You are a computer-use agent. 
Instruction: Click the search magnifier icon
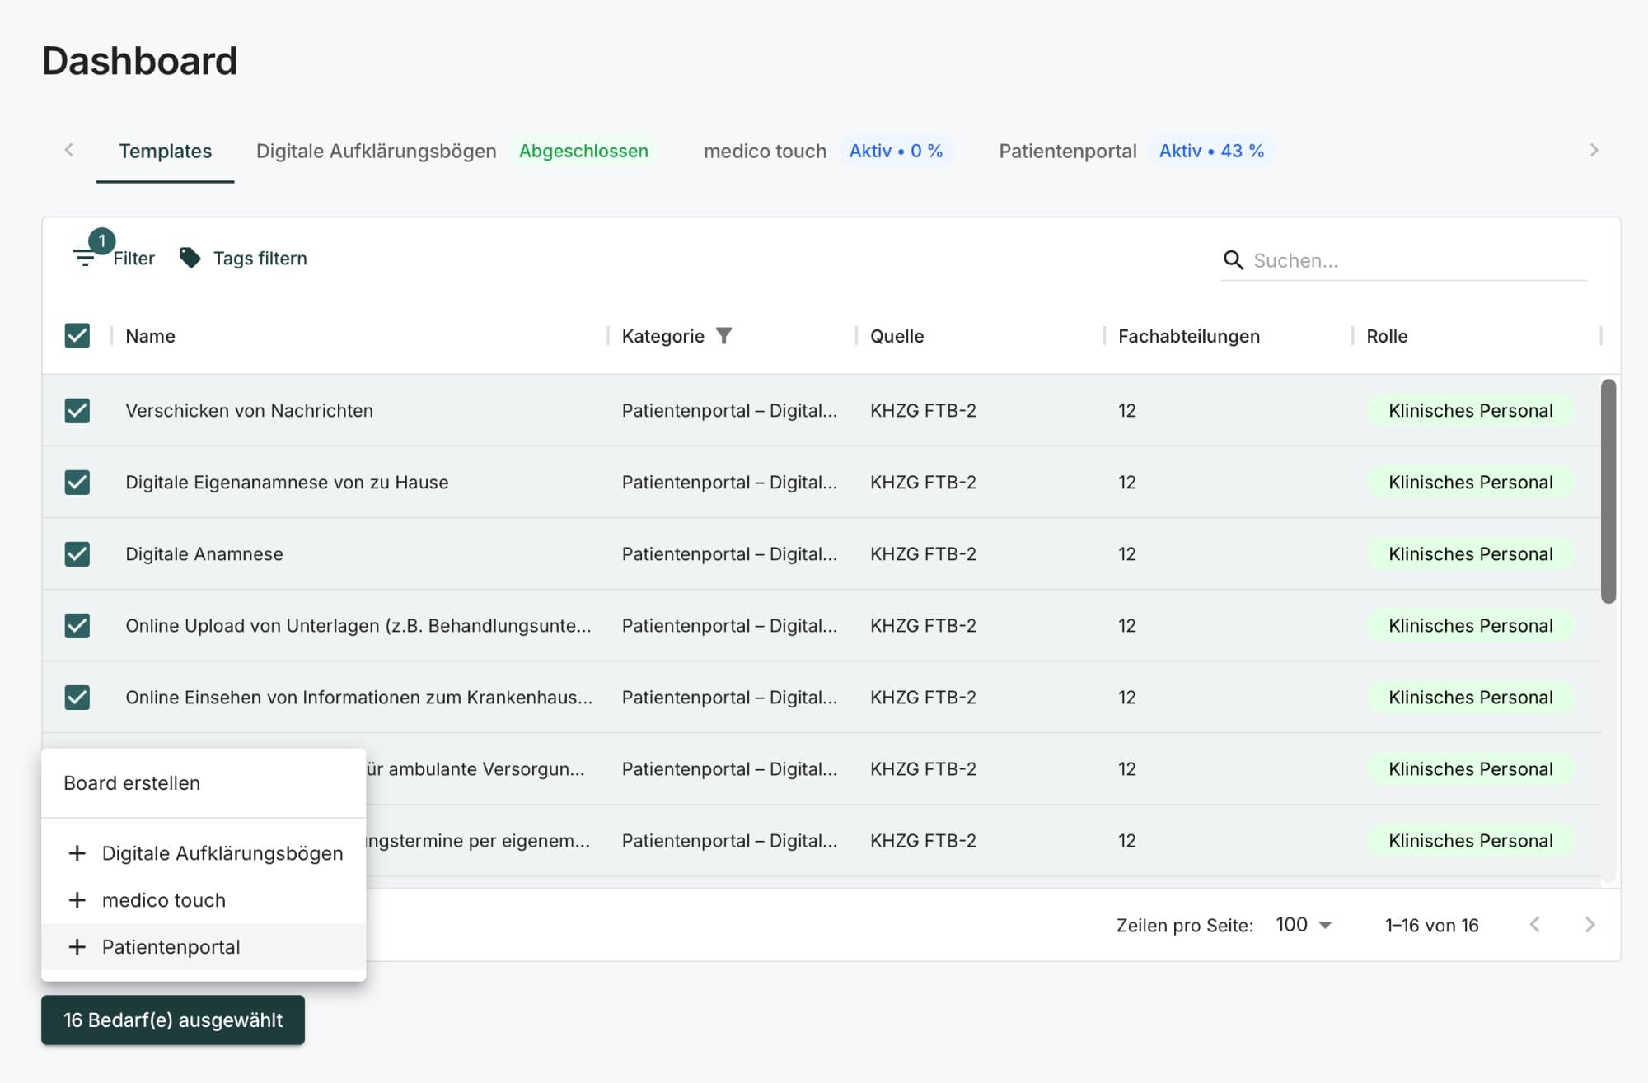click(x=1233, y=260)
